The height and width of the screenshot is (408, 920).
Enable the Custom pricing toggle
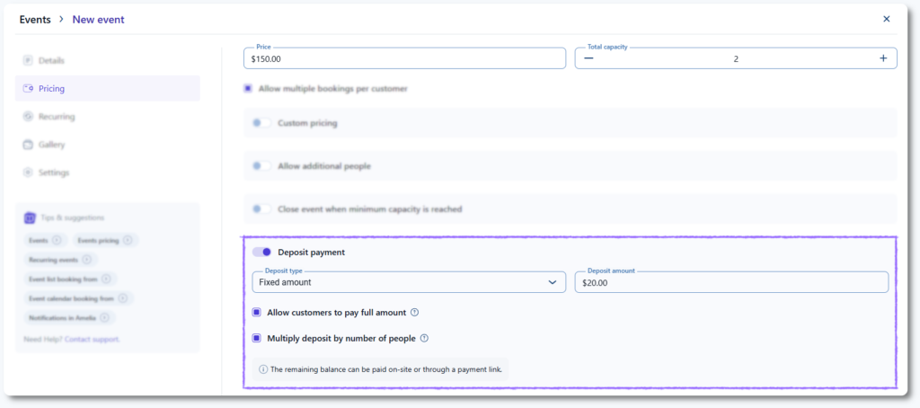pos(262,123)
